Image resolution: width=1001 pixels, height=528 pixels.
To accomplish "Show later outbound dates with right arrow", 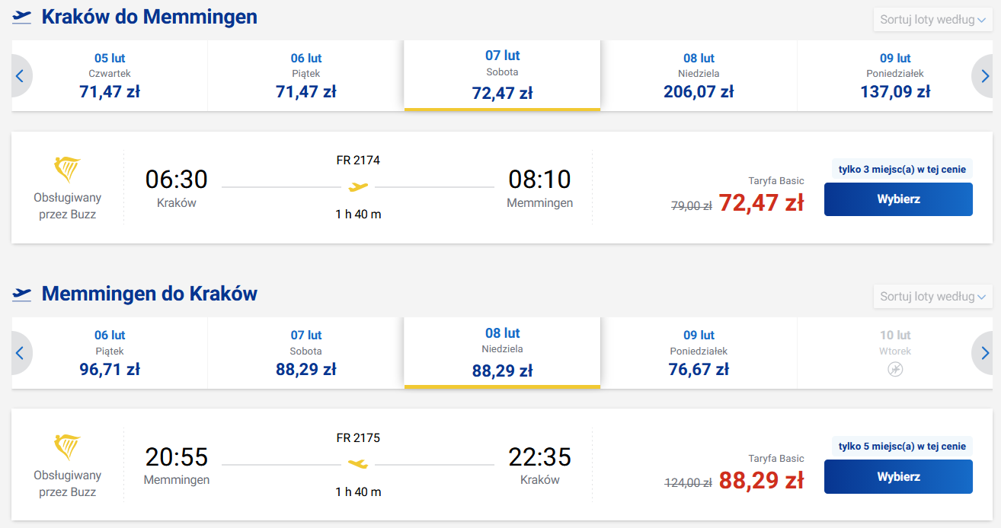I will (x=983, y=76).
